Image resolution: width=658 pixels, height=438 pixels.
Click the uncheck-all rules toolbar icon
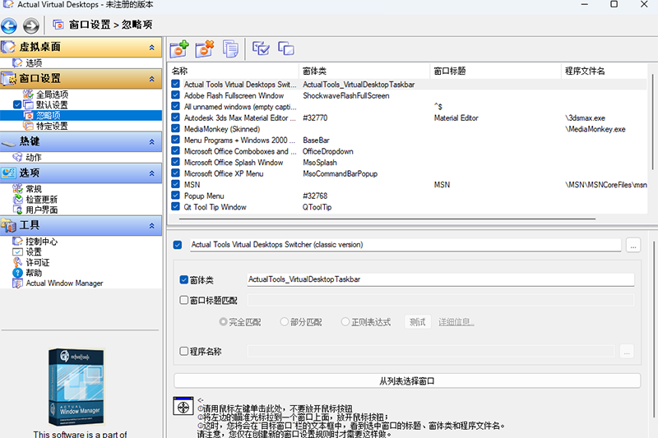[286, 48]
